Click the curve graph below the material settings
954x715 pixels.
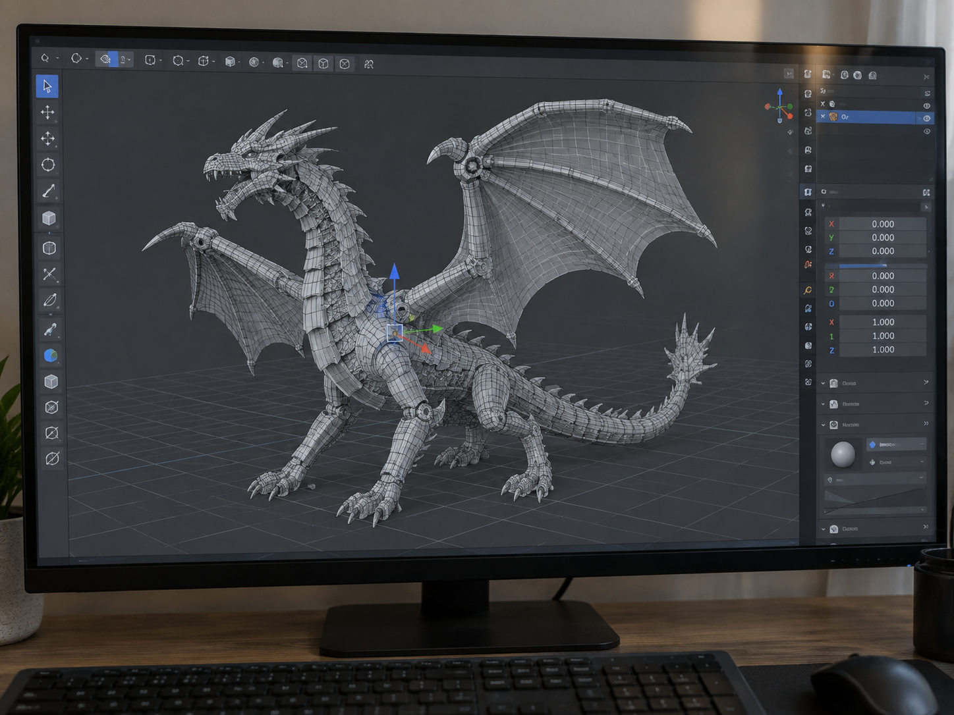coord(875,502)
